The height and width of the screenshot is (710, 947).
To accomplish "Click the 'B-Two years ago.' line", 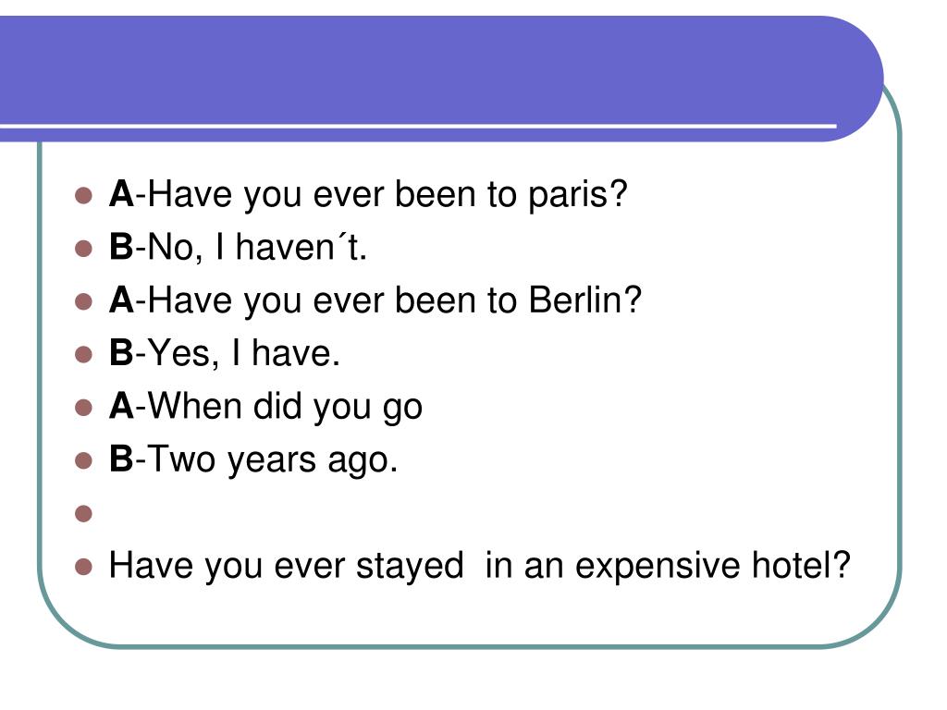I will tap(253, 460).
